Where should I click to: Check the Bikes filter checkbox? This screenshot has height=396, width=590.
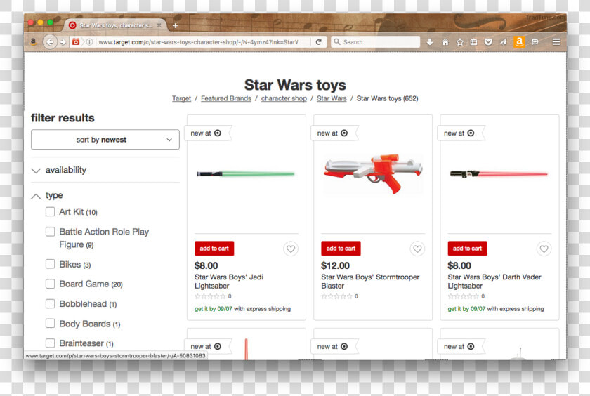coord(50,264)
